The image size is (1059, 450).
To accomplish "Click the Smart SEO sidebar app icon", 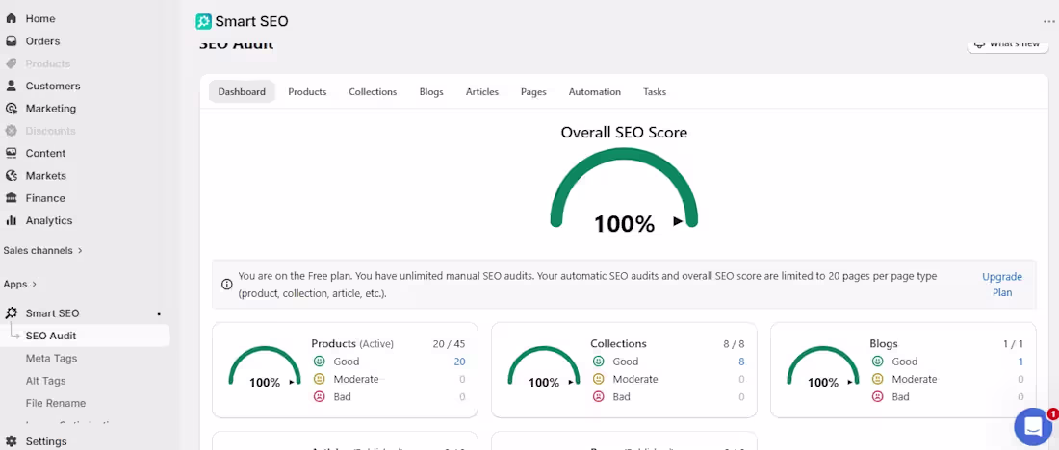I will [12, 313].
